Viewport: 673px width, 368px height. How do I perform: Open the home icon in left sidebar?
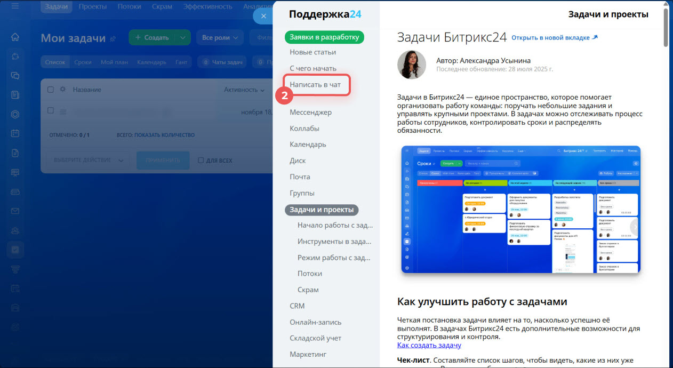[x=15, y=37]
